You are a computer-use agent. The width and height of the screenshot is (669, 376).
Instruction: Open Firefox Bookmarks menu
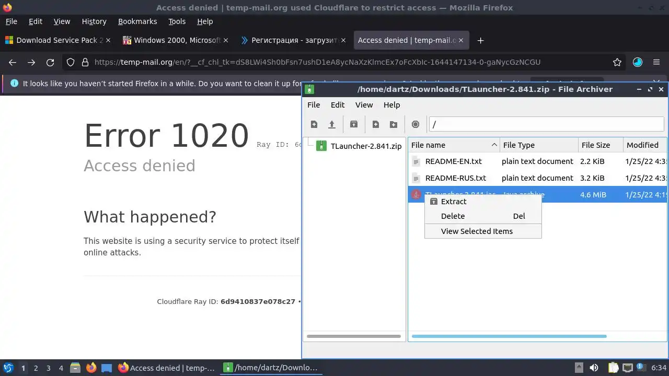point(137,21)
